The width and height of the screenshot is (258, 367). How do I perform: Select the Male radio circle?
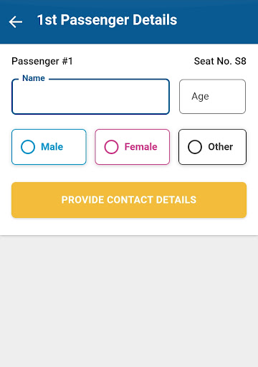(x=28, y=147)
